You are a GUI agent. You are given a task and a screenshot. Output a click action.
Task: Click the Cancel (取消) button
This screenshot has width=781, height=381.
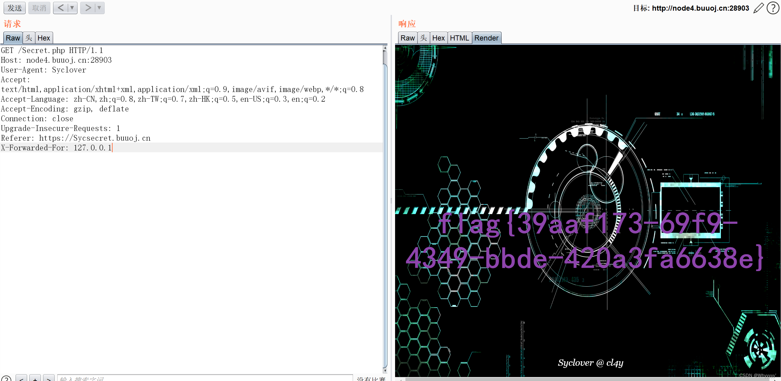pos(39,8)
